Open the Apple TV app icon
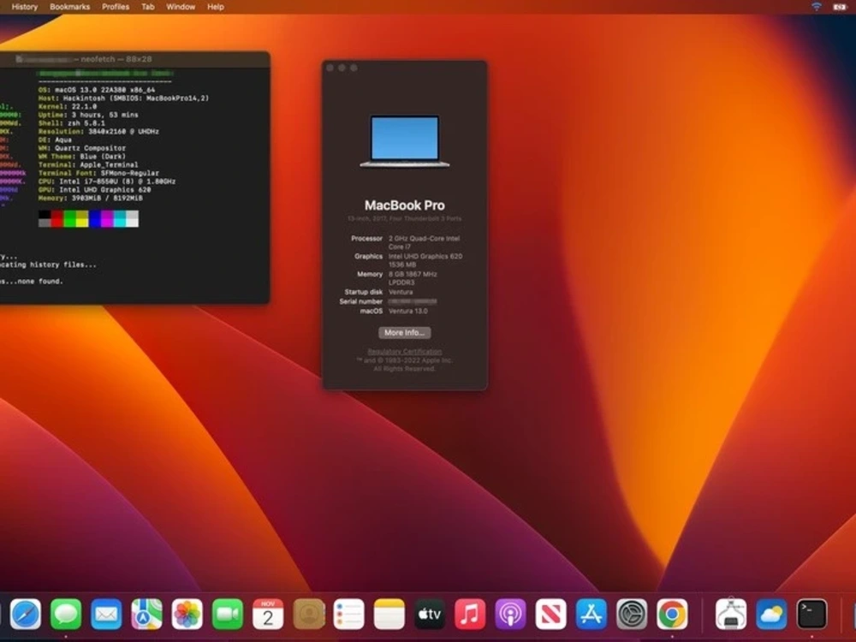The height and width of the screenshot is (642, 856). point(430,614)
